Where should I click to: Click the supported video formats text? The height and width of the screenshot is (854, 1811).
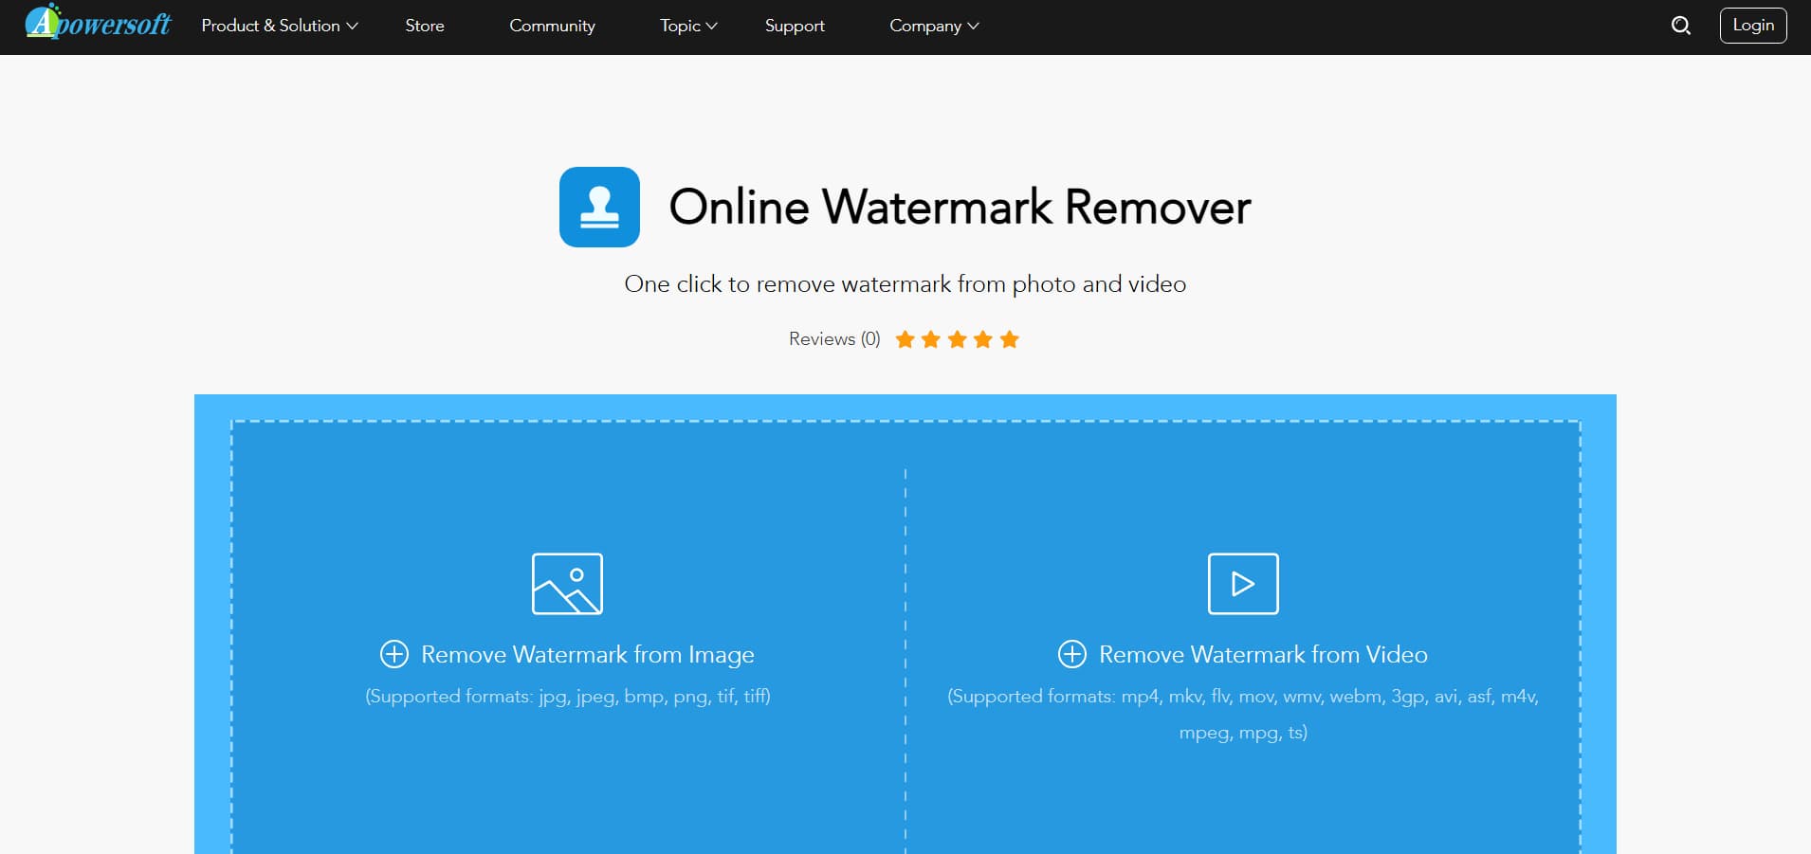tap(1243, 714)
